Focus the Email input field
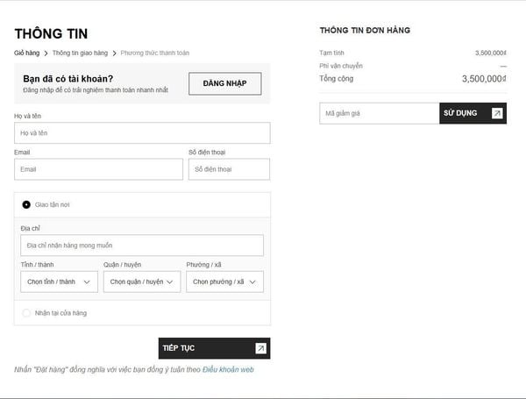 tap(98, 169)
